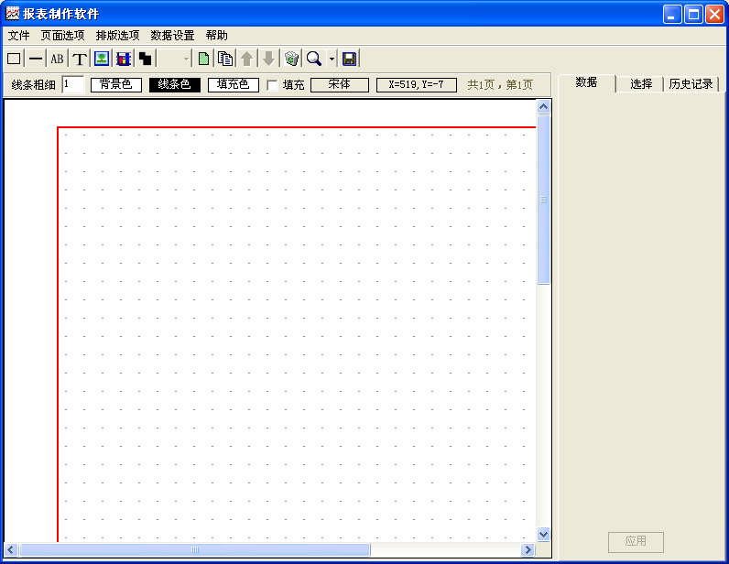Click the new page icon

[203, 59]
